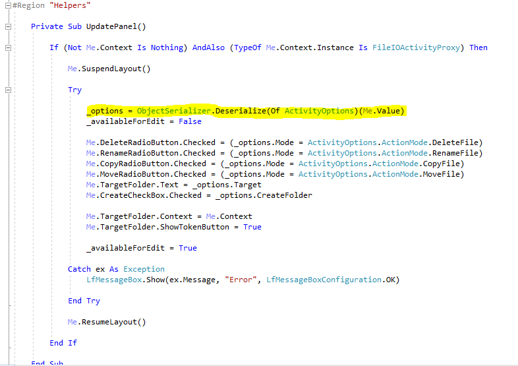The image size is (518, 366).
Task: Click the '_availableForEdit = True' line
Action: pos(142,249)
